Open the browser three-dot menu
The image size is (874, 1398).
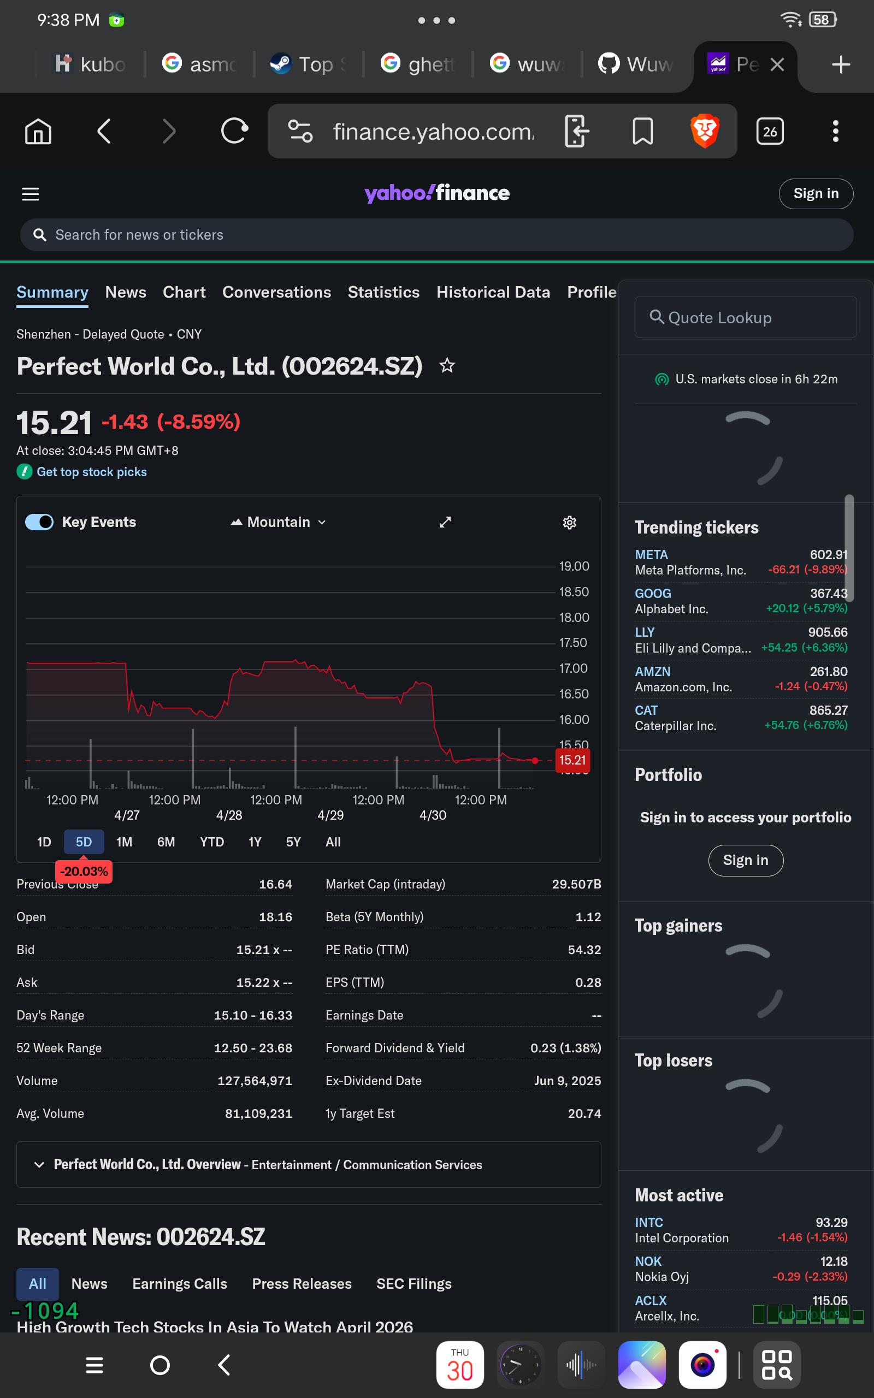point(835,131)
